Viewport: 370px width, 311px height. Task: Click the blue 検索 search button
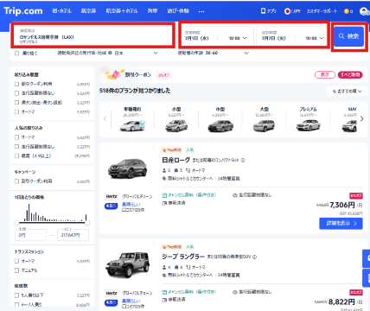click(x=348, y=36)
